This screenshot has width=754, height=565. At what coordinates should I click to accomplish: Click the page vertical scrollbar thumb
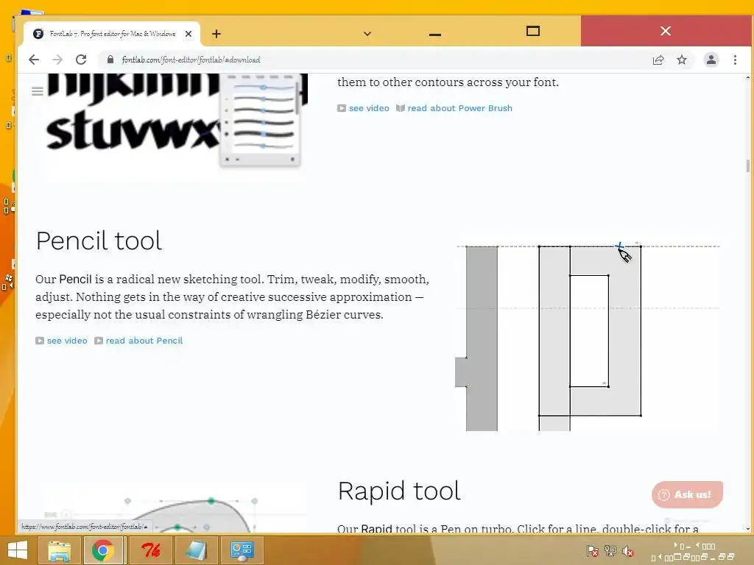[x=748, y=166]
